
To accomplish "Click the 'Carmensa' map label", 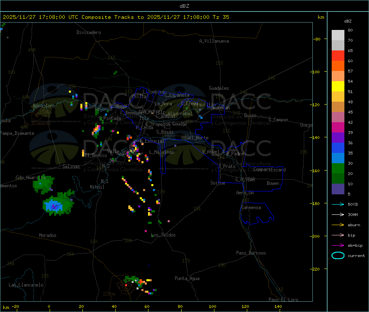I will (x=251, y=207).
